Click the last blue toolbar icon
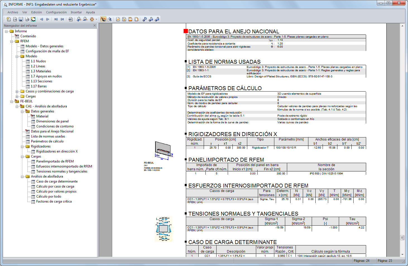The height and width of the screenshot is (266, 408). point(157,19)
